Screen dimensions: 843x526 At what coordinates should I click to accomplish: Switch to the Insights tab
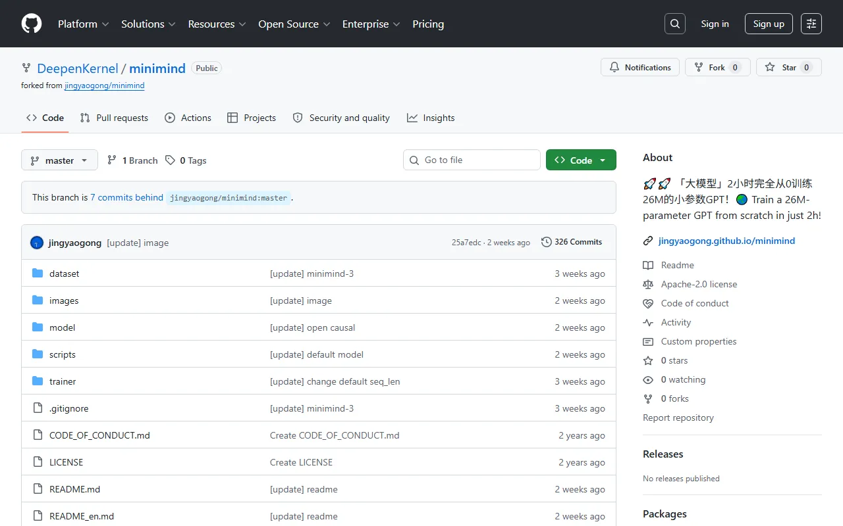pyautogui.click(x=431, y=118)
